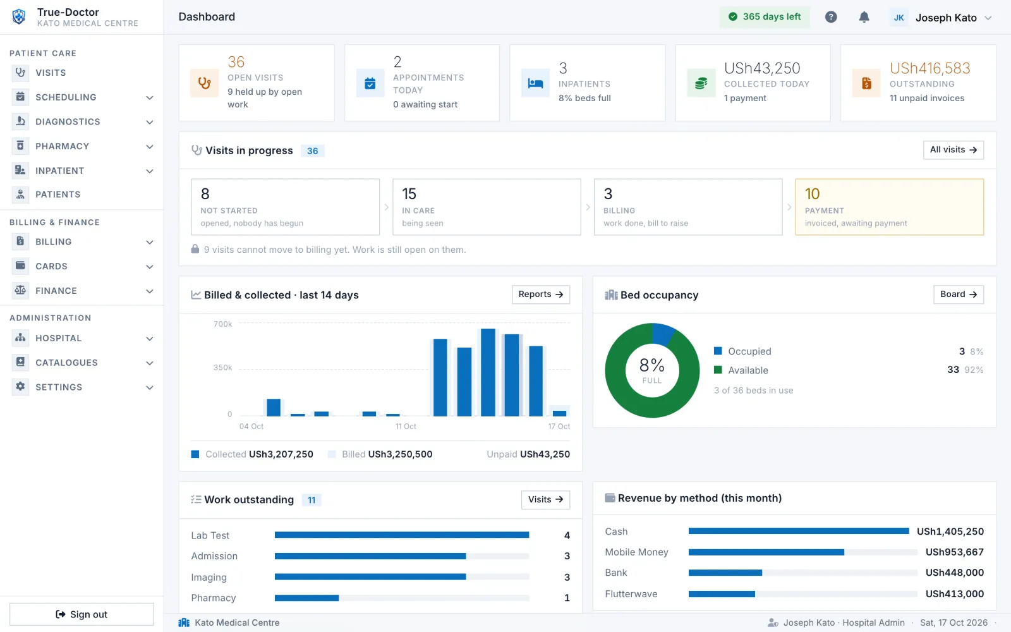Expand the Inpatient menu chevron
The height and width of the screenshot is (632, 1011).
[x=150, y=171]
